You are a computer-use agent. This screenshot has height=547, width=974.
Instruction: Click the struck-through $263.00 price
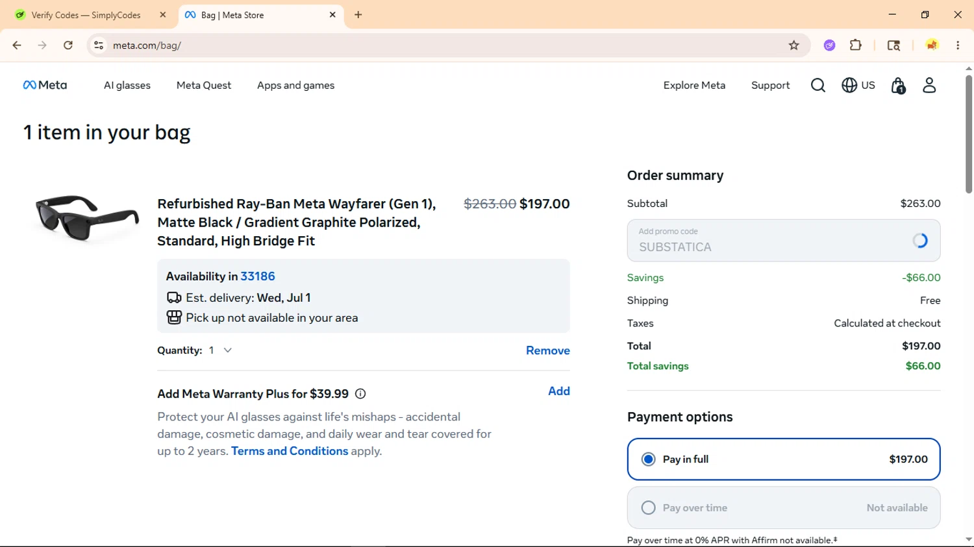tap(490, 204)
